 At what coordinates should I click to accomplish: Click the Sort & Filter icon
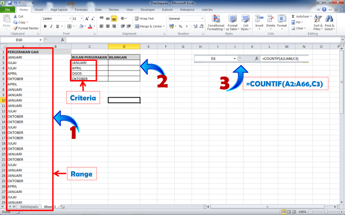pyautogui.click(x=318, y=22)
